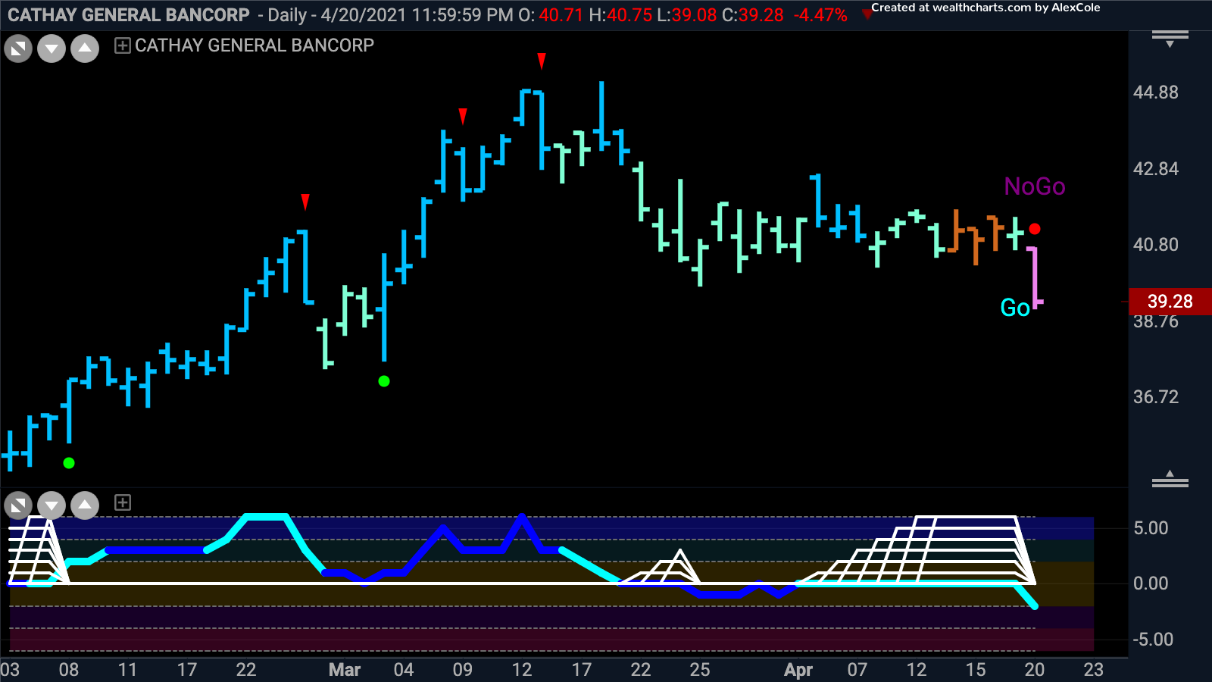1212x682 pixels.
Task: Click the 5.00 oscillator scale label
Action: [1151, 528]
